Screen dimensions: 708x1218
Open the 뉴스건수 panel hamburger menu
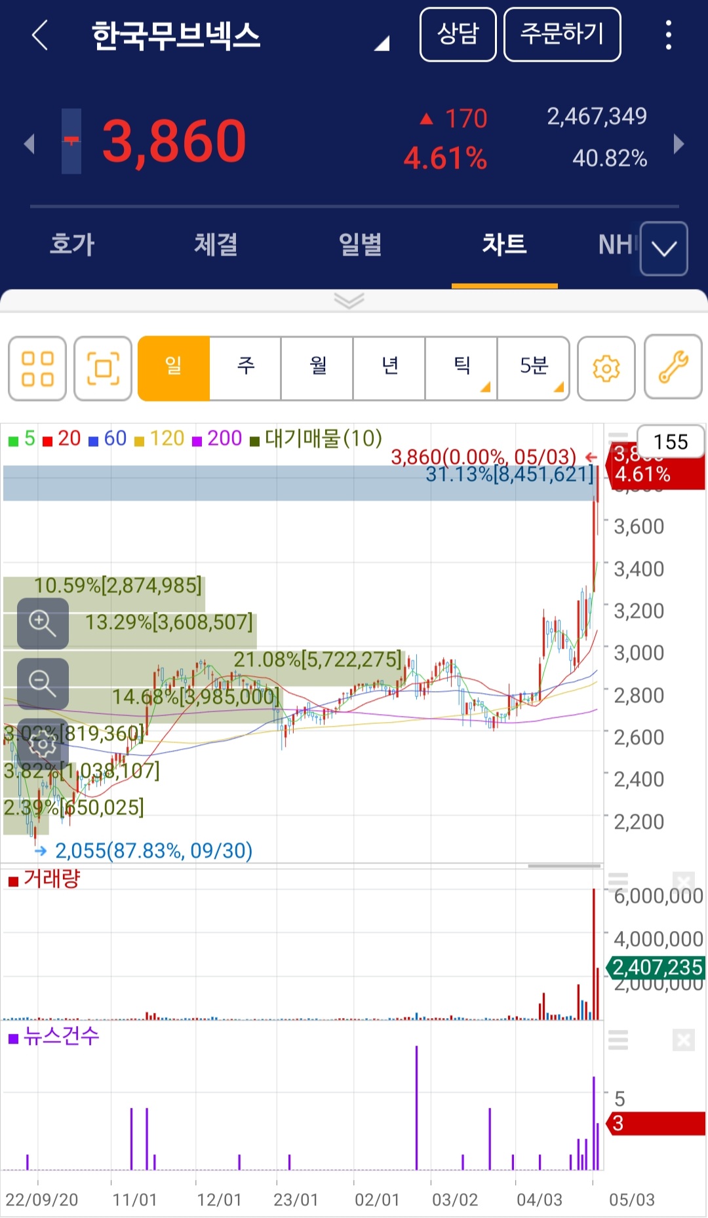(x=618, y=1040)
